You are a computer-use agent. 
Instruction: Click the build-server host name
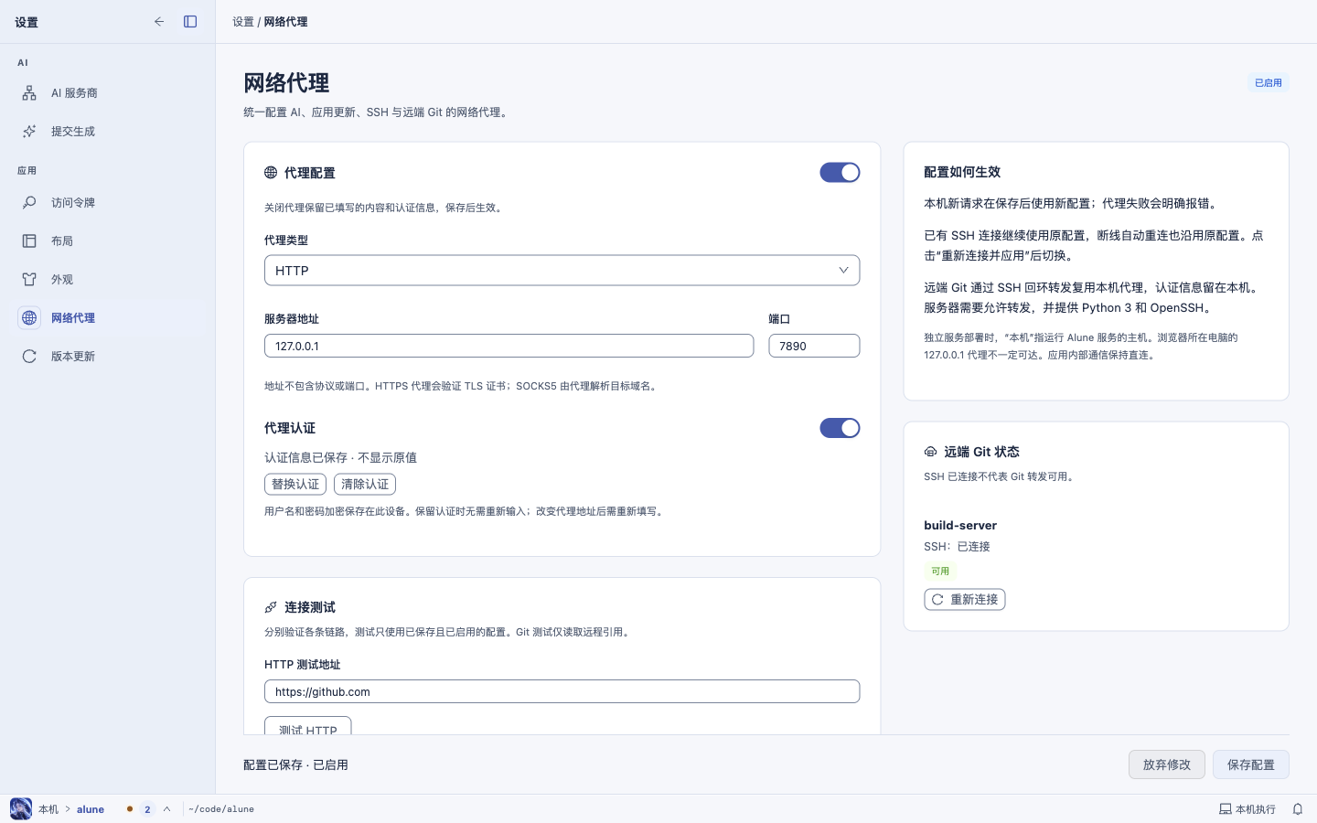tap(960, 525)
